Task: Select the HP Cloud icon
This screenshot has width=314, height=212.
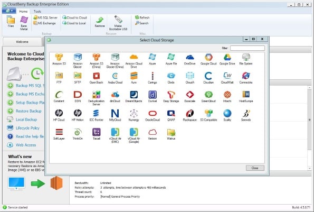Action: click(x=59, y=115)
